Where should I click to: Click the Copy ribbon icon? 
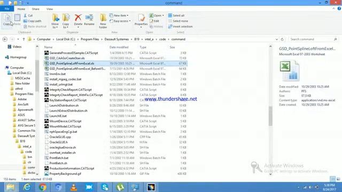point(7,20)
